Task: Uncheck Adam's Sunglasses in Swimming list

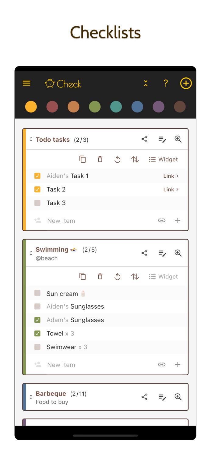Action: (37, 320)
